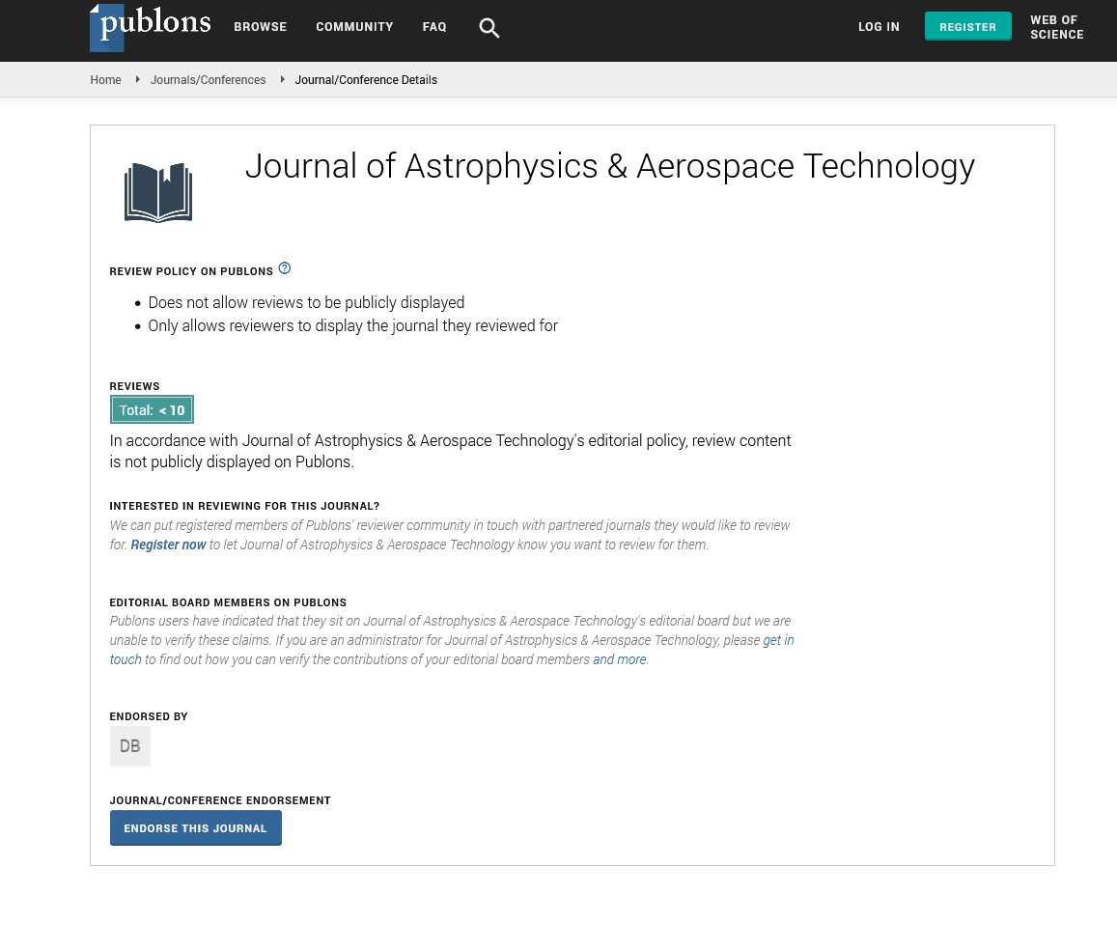Click the arrow before Journals/Conferences breadcrumb
Image resolution: width=1117 pixels, height=950 pixels.
coord(137,80)
